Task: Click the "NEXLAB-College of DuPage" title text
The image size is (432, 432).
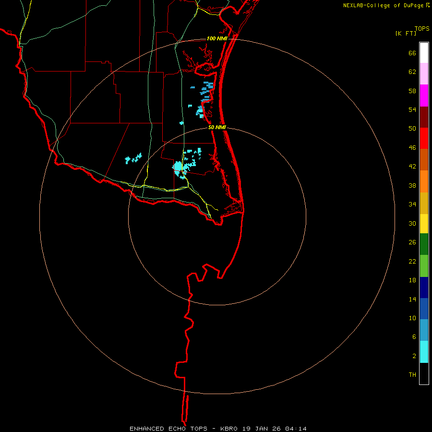Action: click(383, 5)
